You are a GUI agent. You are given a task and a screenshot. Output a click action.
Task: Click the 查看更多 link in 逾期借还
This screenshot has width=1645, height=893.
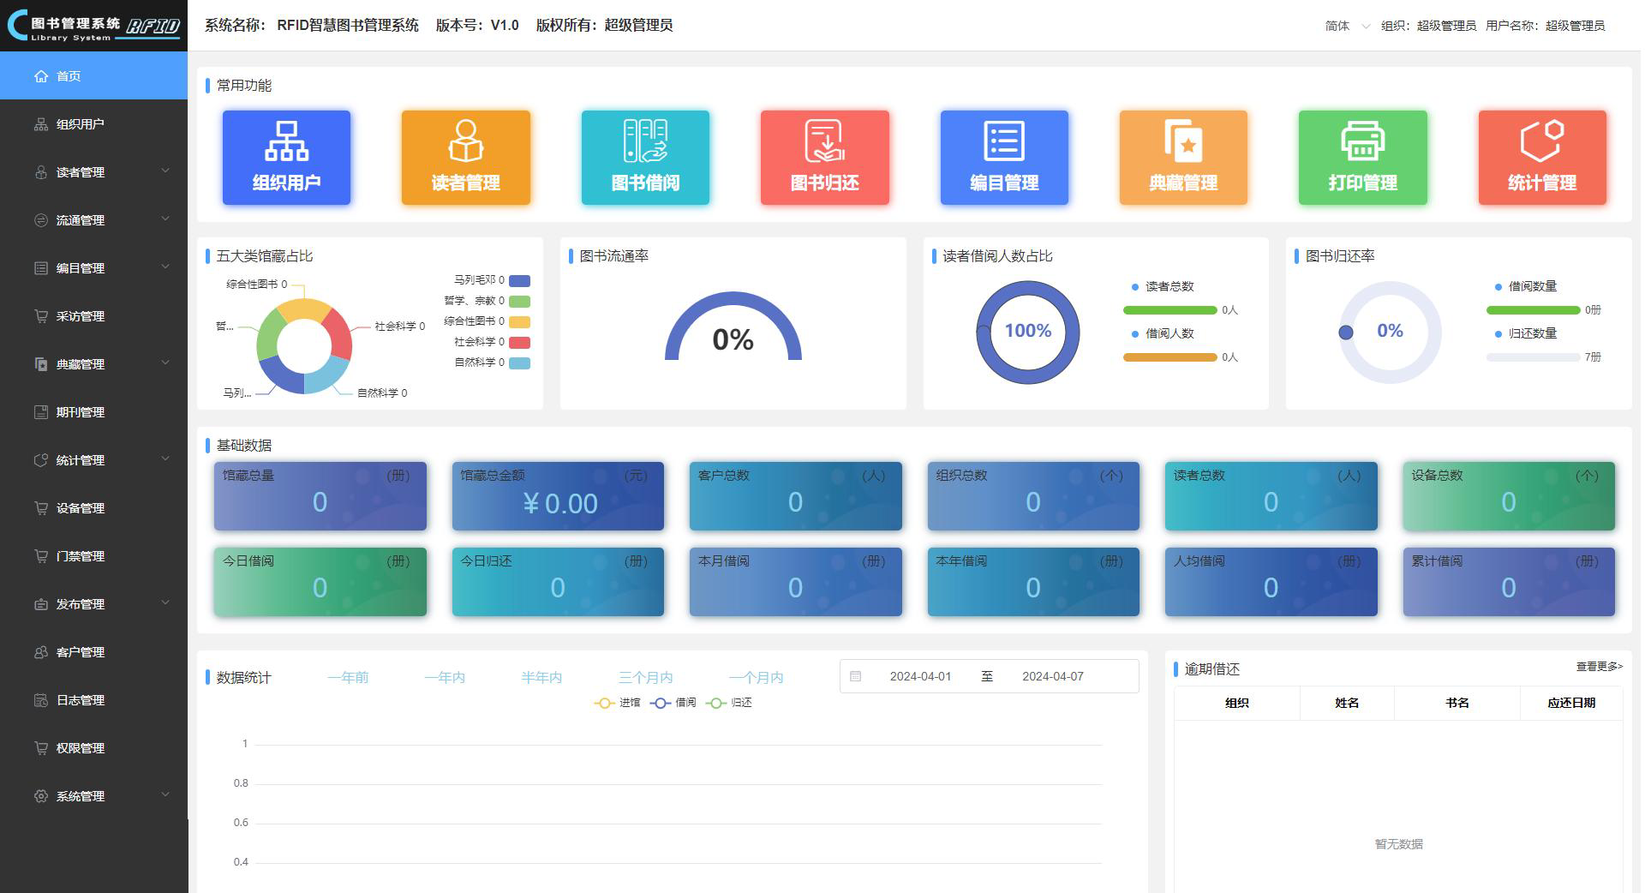(x=1599, y=667)
